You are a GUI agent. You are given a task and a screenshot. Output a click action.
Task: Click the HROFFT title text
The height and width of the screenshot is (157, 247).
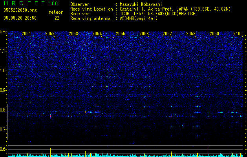pyautogui.click(x=24, y=3)
